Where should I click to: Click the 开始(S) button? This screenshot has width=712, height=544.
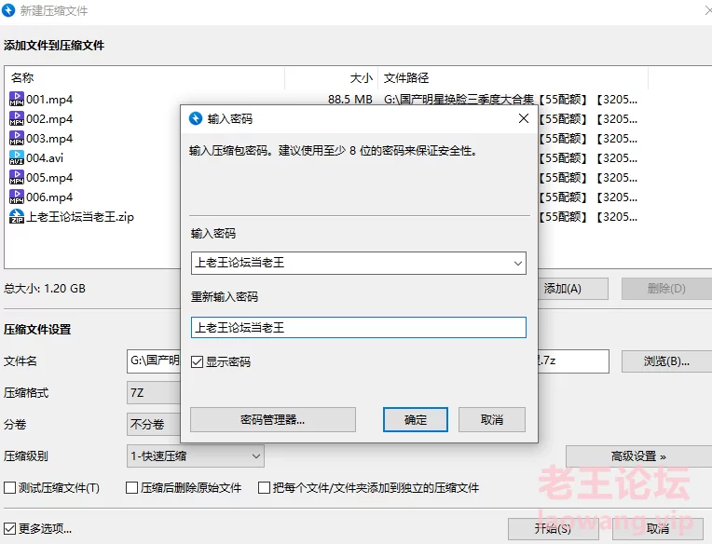click(x=553, y=528)
